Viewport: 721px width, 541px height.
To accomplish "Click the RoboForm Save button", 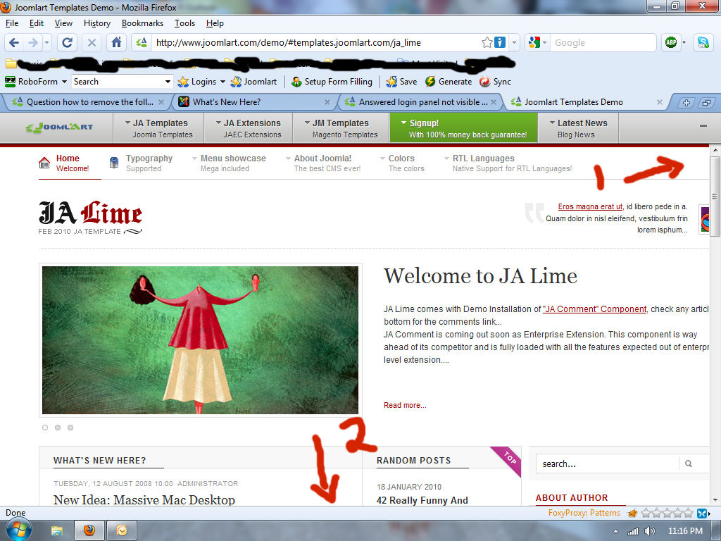I will point(401,82).
